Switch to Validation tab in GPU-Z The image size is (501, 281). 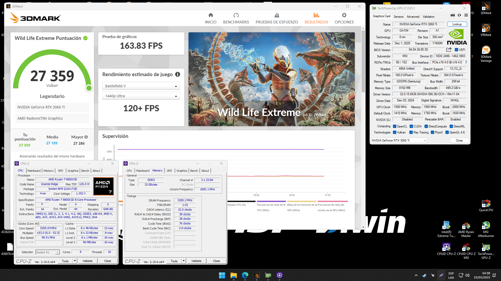pyautogui.click(x=428, y=16)
